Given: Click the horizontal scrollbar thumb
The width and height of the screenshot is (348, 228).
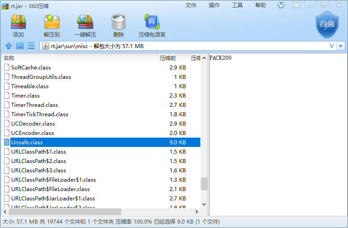Looking at the screenshot, I should (x=65, y=212).
